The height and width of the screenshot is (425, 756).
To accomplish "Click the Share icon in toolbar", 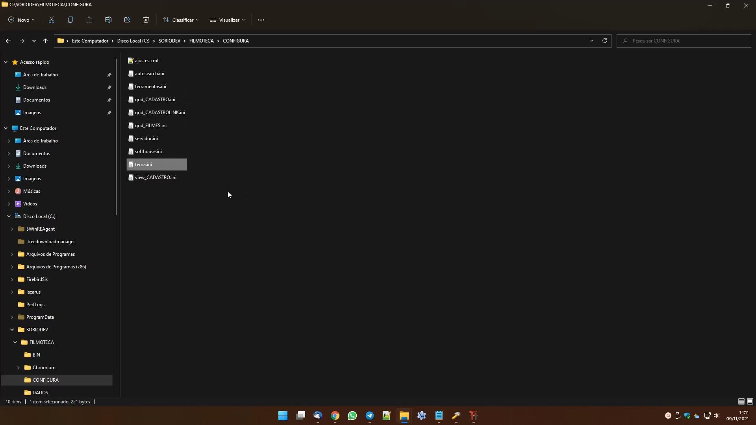I will pos(127,20).
